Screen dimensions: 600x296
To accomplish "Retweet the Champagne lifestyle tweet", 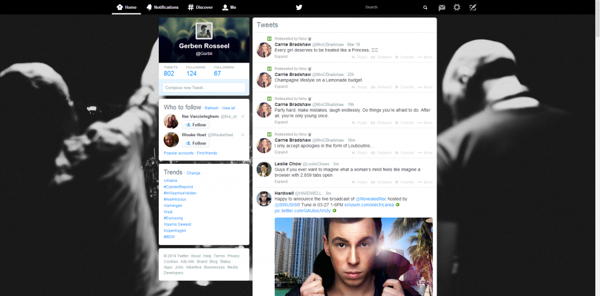I will [x=381, y=87].
